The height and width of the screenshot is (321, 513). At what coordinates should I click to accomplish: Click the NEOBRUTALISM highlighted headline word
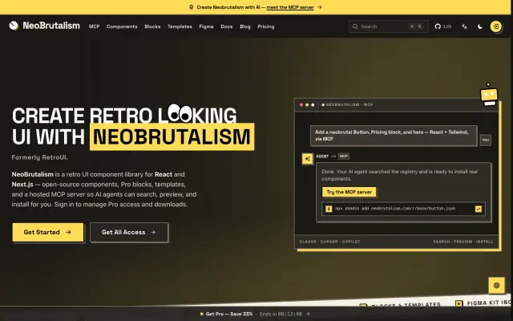[x=172, y=136]
